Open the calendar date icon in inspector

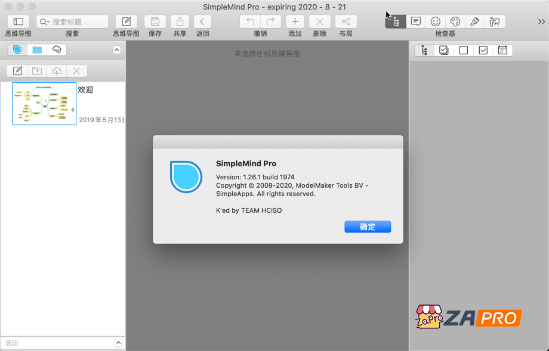tap(502, 51)
